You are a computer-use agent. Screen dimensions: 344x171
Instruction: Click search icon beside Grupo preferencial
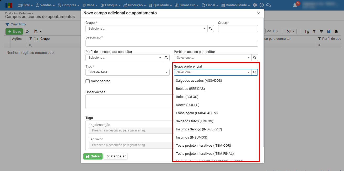255,72
